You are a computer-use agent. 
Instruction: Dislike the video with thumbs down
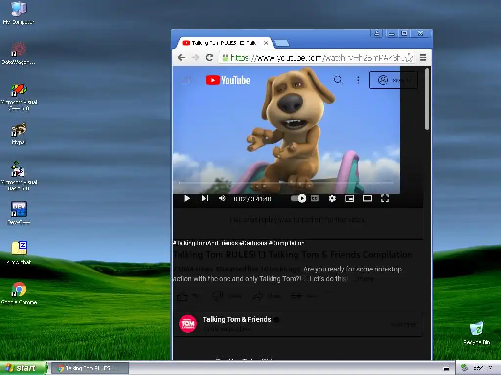[218, 296]
